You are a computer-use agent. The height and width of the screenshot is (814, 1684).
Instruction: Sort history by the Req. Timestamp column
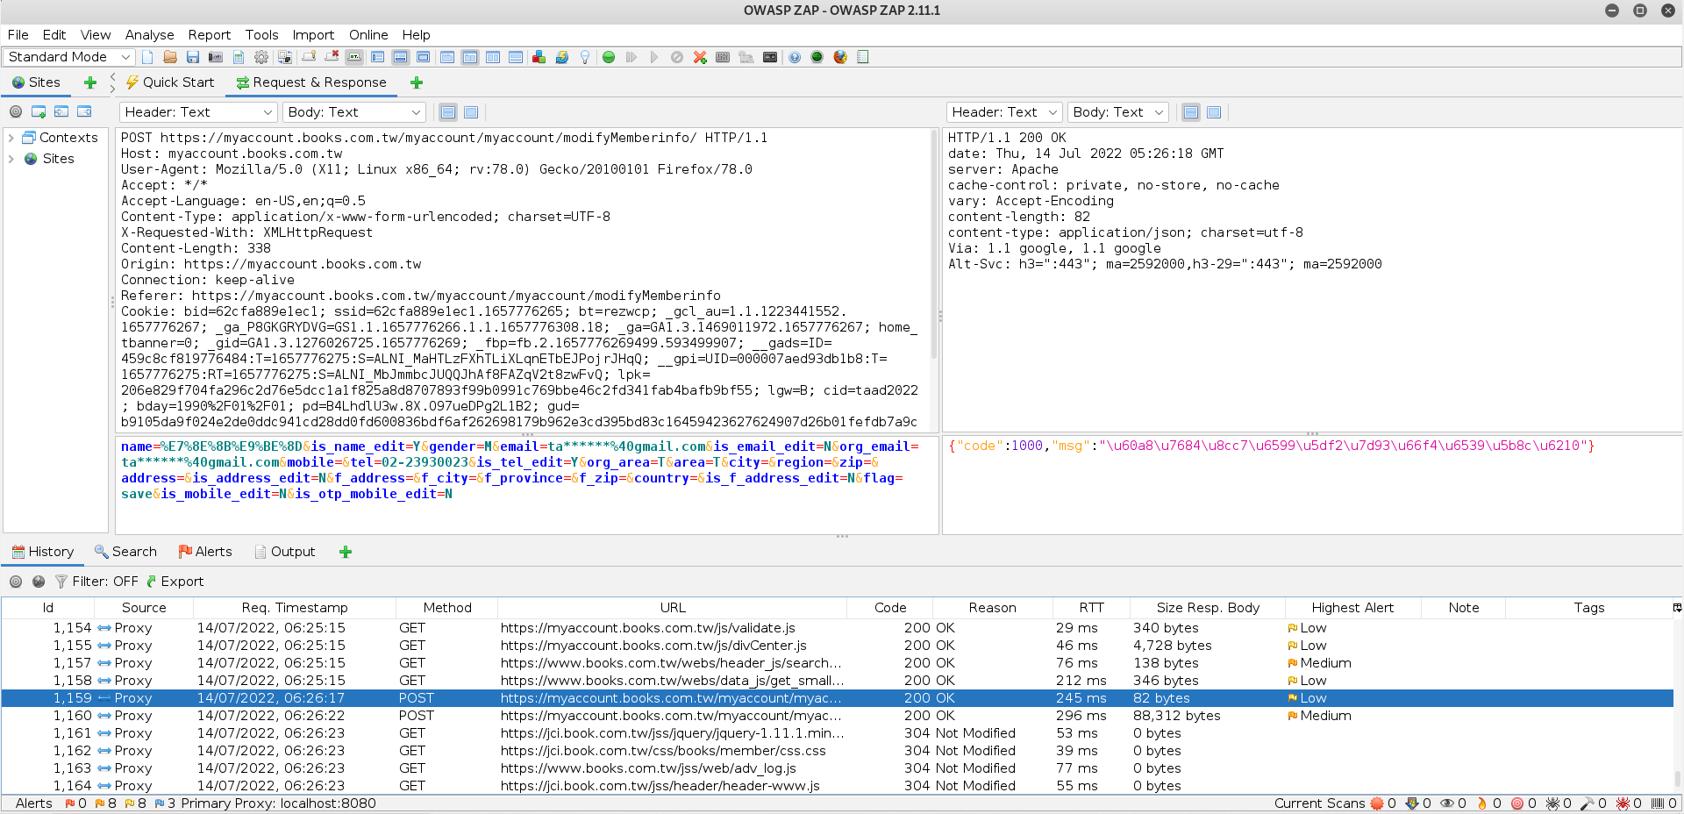pos(295,608)
